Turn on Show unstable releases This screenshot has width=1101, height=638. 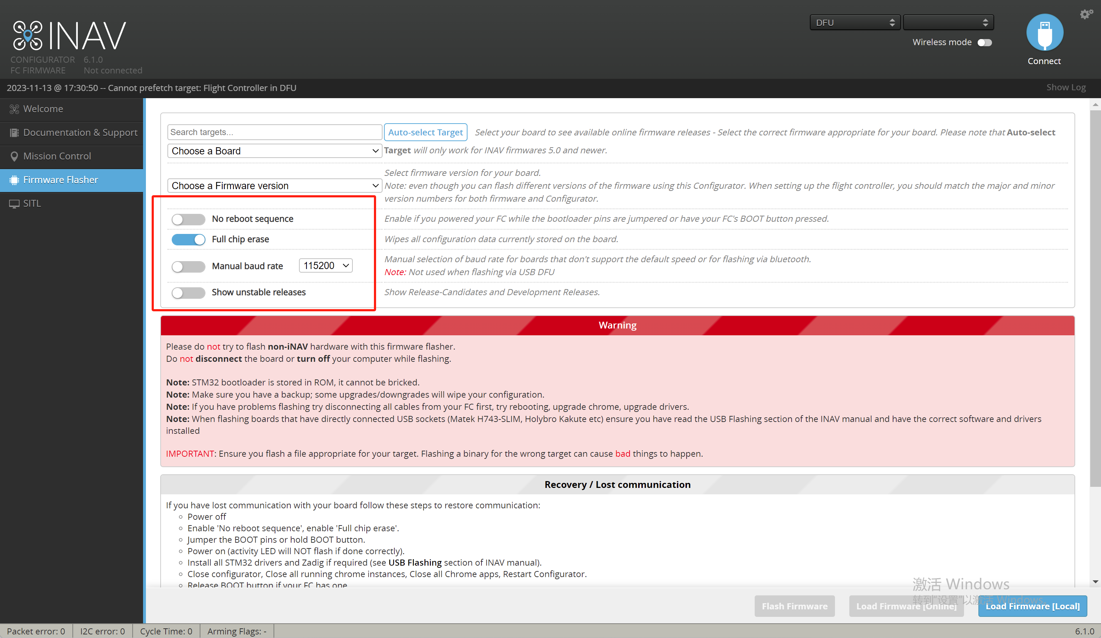(188, 293)
